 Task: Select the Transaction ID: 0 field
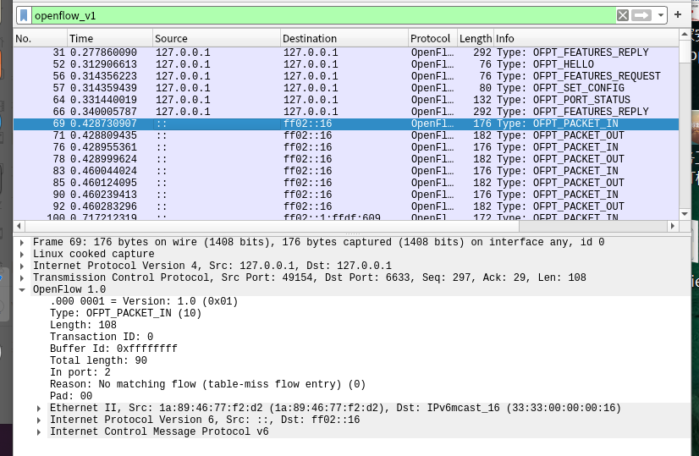(x=102, y=337)
